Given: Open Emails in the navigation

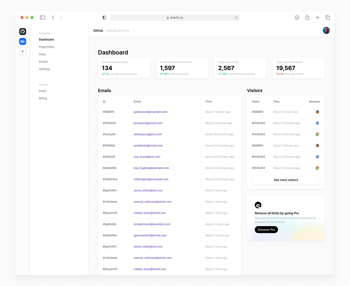Looking at the screenshot, I should [x=43, y=62].
